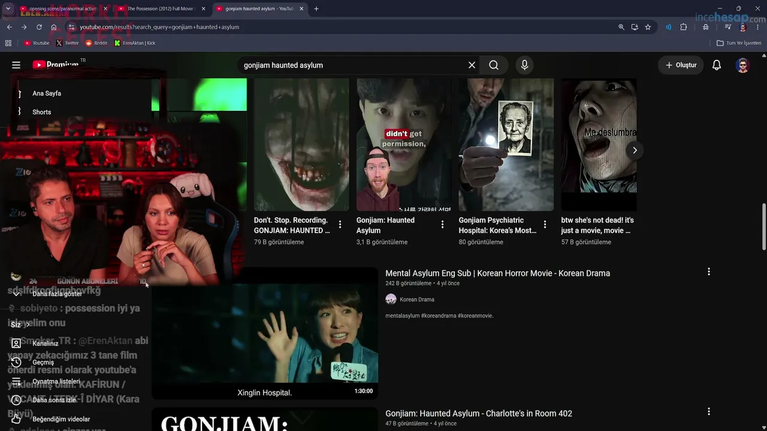Close The Possession (2012) tab

(x=204, y=9)
